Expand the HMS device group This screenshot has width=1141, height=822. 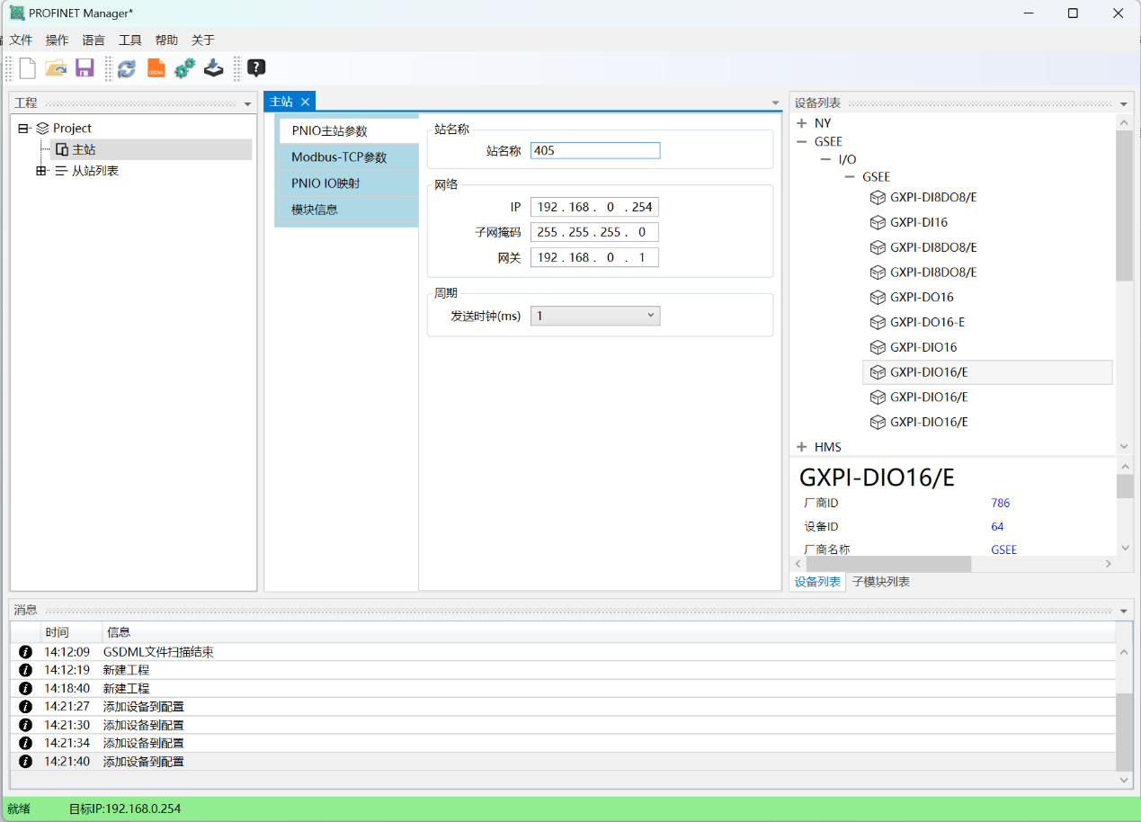pos(802,447)
